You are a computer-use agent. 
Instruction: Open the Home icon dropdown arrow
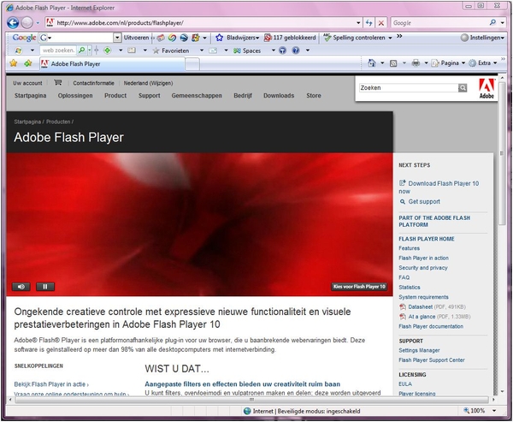pos(382,62)
